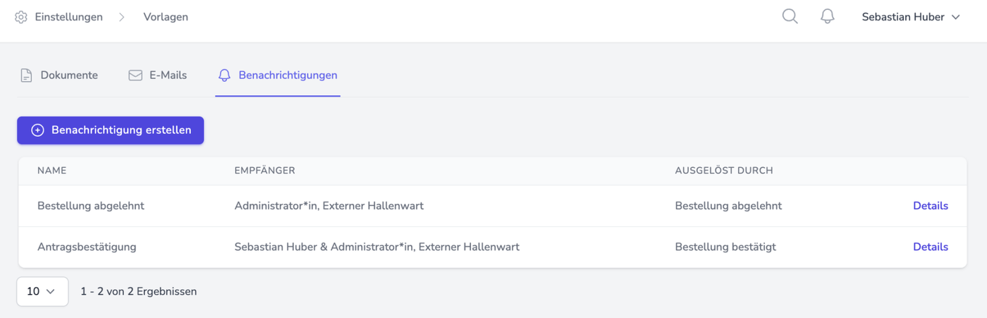
Task: Open the notifications bell in header
Action: tap(828, 17)
